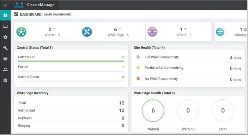
Task: Click Partial WAN Connectivity label
Action: click(x=164, y=68)
